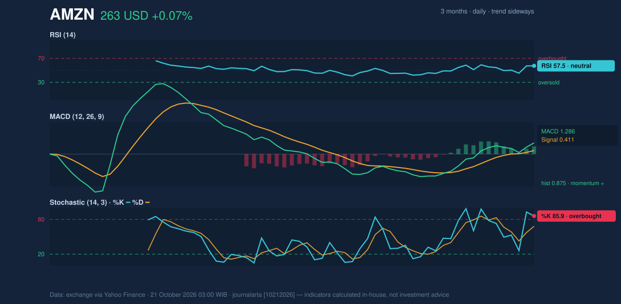Click the RSI (14) panel heading
621x304 pixels.
[63, 35]
